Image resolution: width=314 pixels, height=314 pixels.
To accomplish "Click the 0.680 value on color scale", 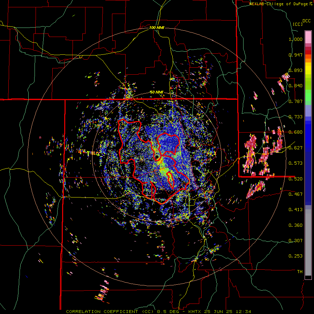I will tap(296, 132).
